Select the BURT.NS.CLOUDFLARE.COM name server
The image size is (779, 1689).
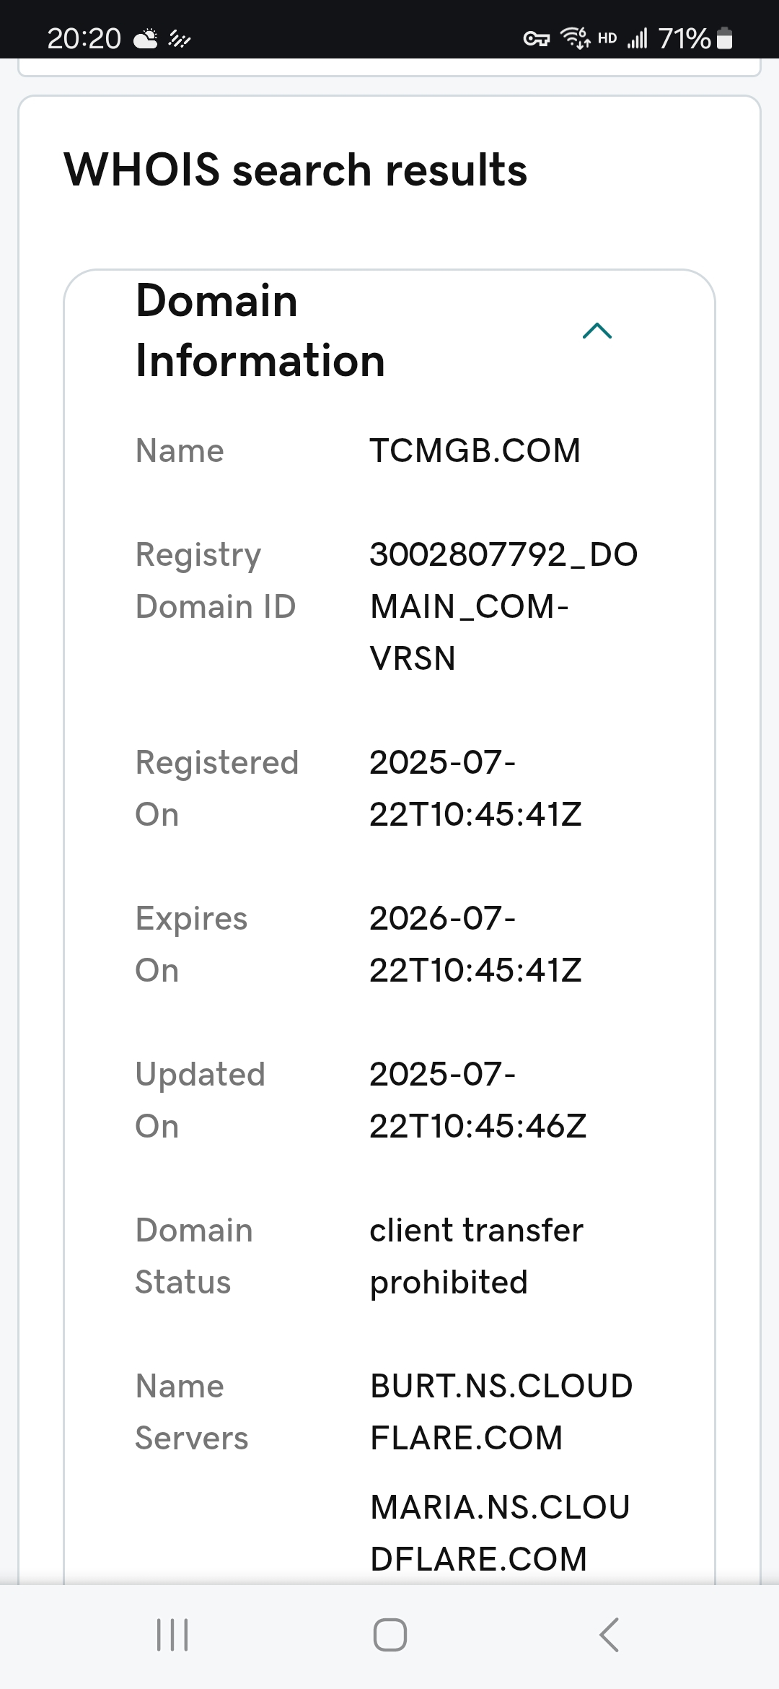click(x=501, y=1412)
